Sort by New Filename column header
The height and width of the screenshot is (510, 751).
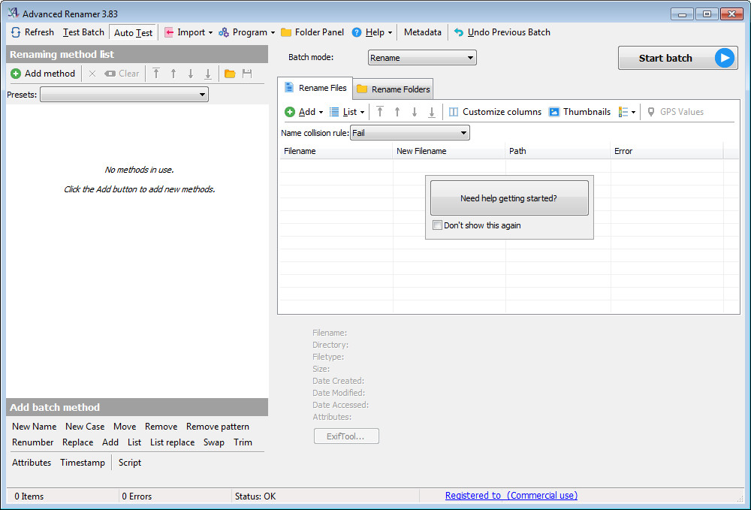coord(449,151)
